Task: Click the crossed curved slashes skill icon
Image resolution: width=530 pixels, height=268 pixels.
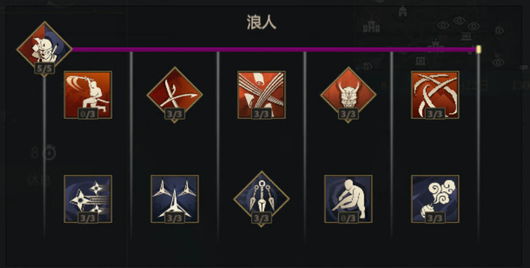Action: 435,94
